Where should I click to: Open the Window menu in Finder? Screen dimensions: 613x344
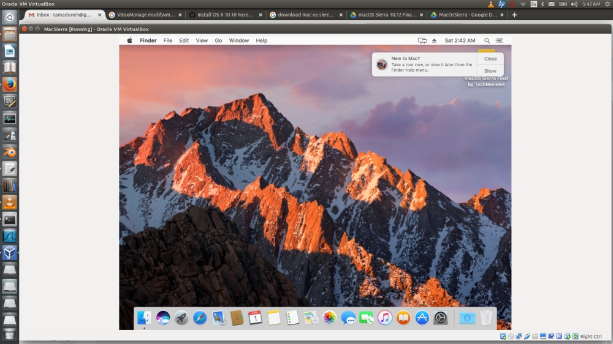pyautogui.click(x=239, y=40)
